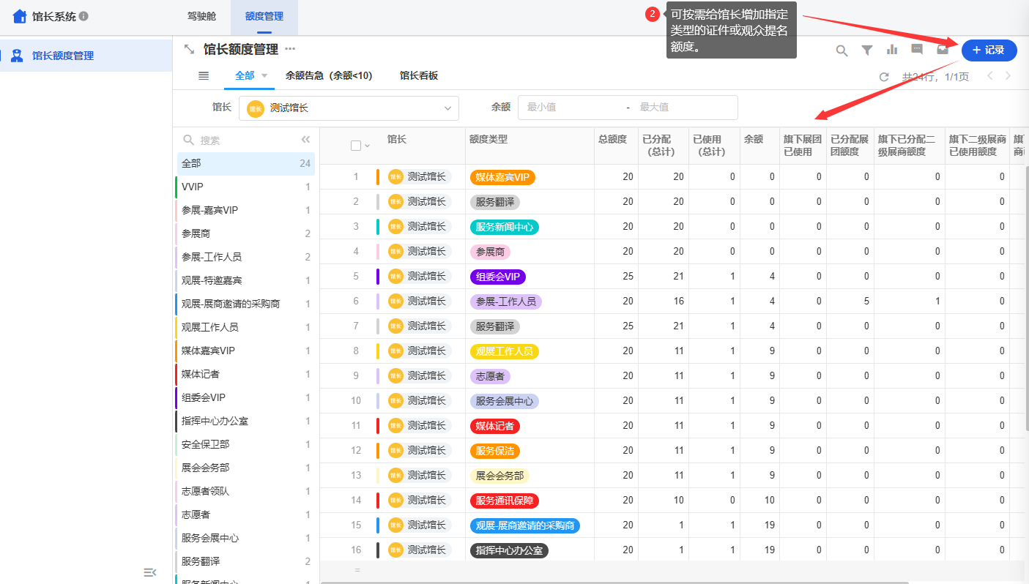Tick the select-all checkbox in table header
Screen dimensions: 1029x584
356,146
